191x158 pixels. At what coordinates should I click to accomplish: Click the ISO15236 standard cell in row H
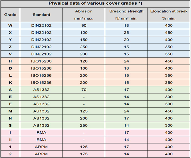point(41,61)
